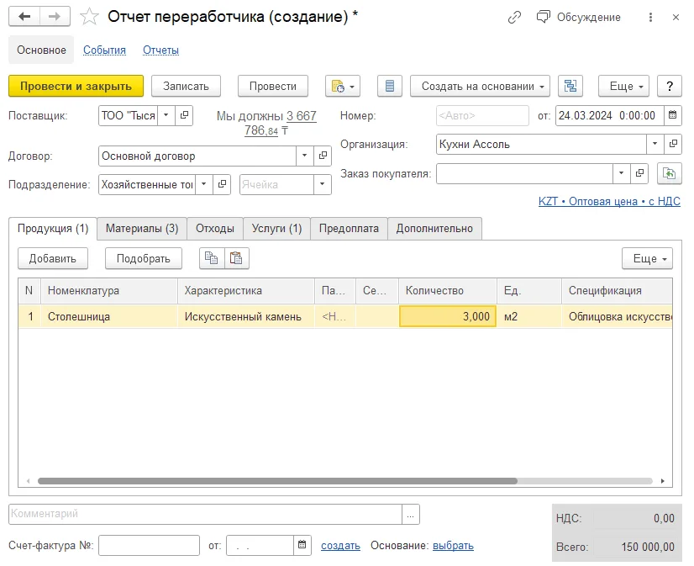The height and width of the screenshot is (566, 694).
Task: Go back with the left arrow button
Action: point(24,17)
